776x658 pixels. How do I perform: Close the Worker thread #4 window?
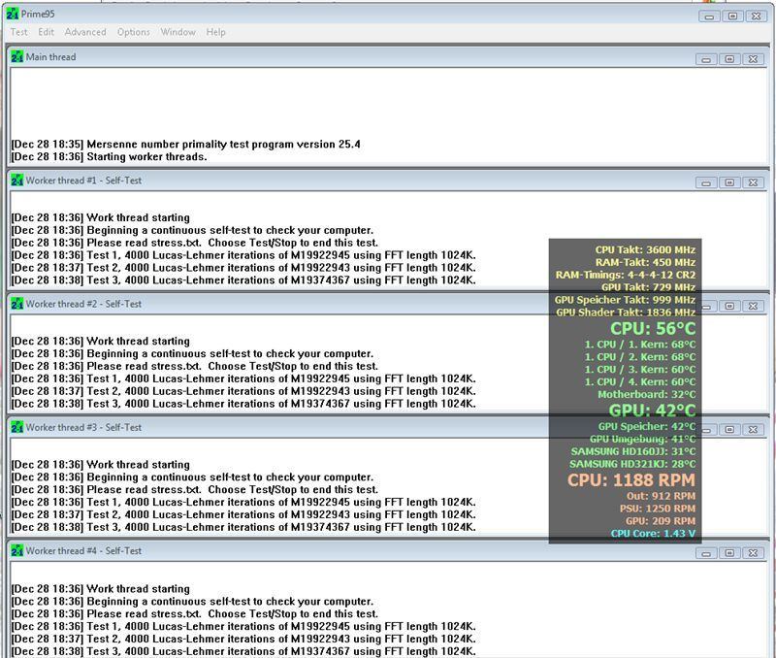[754, 553]
